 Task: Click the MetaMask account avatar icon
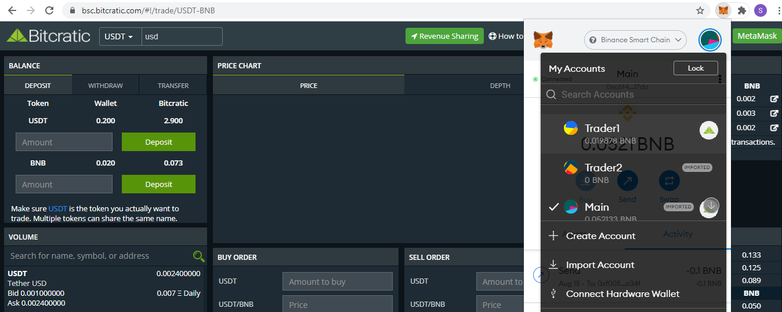coord(709,40)
